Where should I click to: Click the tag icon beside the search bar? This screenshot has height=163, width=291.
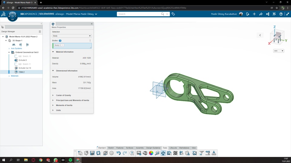[173, 14]
